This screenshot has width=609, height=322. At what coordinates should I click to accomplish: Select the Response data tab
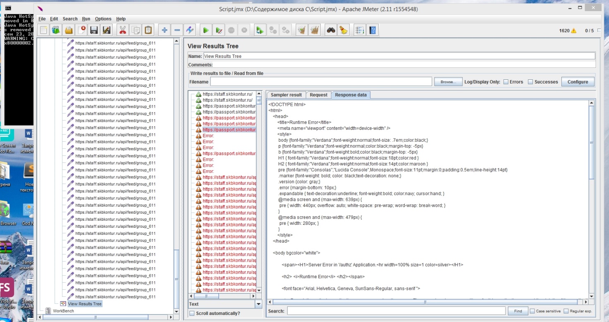(351, 95)
